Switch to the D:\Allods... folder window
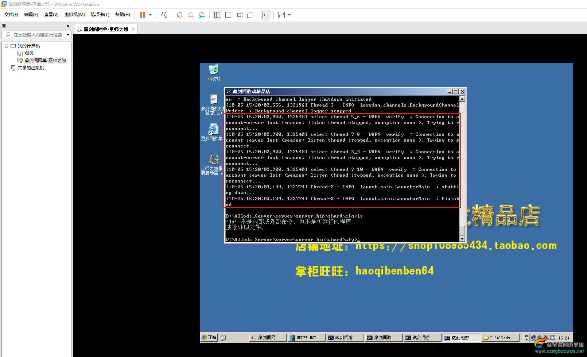The image size is (587, 357). tap(500, 338)
